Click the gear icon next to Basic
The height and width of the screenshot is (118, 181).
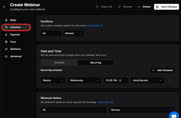point(6,20)
